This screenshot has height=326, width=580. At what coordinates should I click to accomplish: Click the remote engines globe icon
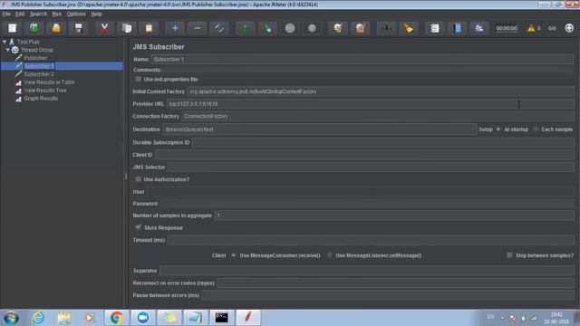[x=569, y=28]
